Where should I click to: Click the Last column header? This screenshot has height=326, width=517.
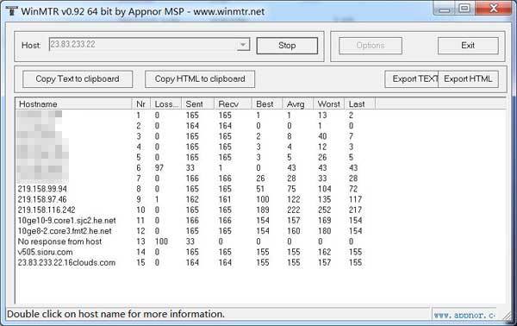(359, 104)
